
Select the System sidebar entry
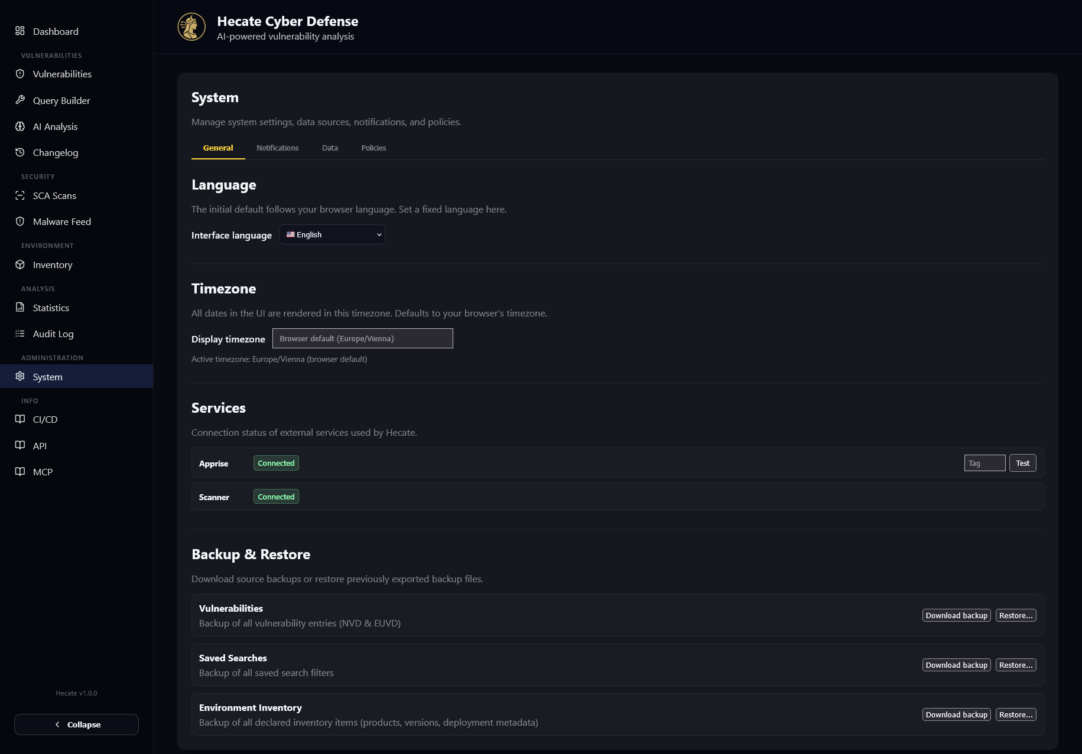coord(76,376)
